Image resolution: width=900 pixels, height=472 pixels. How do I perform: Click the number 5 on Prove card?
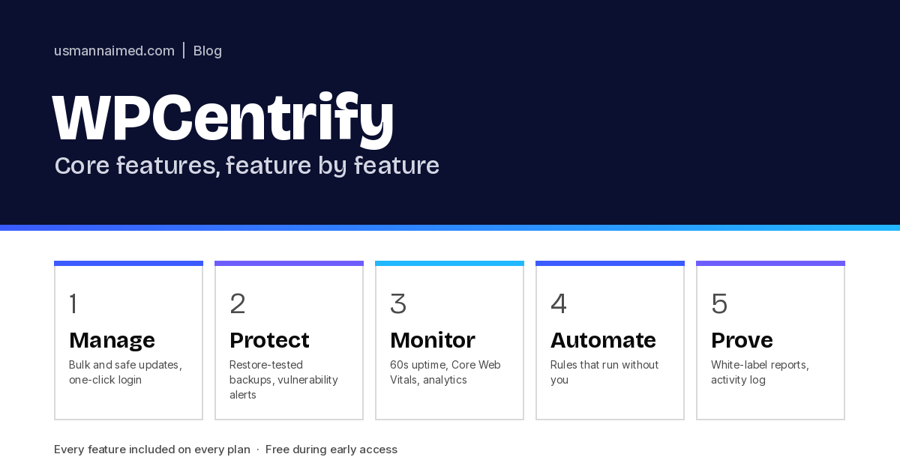(719, 303)
